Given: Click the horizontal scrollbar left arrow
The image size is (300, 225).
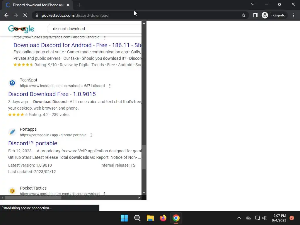Looking at the screenshot, I should coord(2,198).
